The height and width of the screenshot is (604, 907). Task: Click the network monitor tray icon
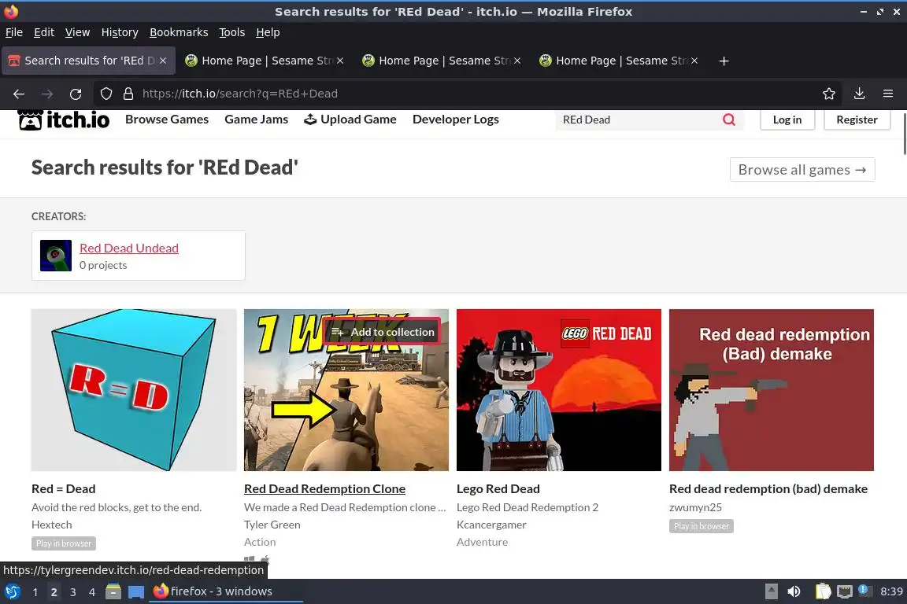(845, 591)
